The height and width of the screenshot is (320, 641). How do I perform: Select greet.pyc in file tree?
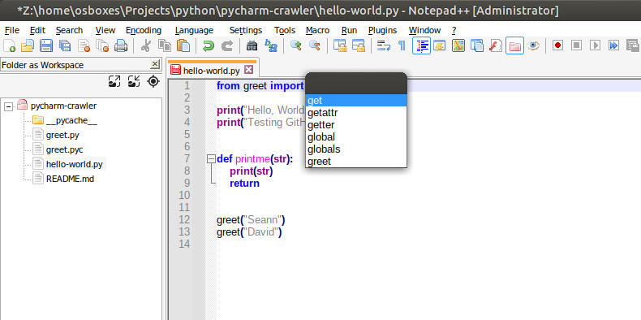pos(65,149)
